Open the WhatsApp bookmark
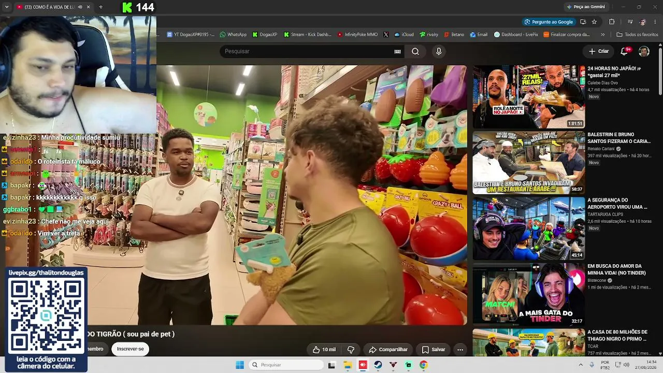 [x=233, y=35]
